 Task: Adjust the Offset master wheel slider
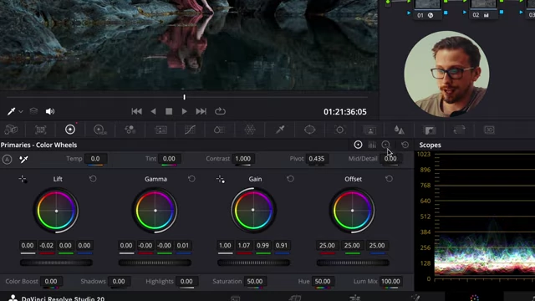(x=353, y=263)
